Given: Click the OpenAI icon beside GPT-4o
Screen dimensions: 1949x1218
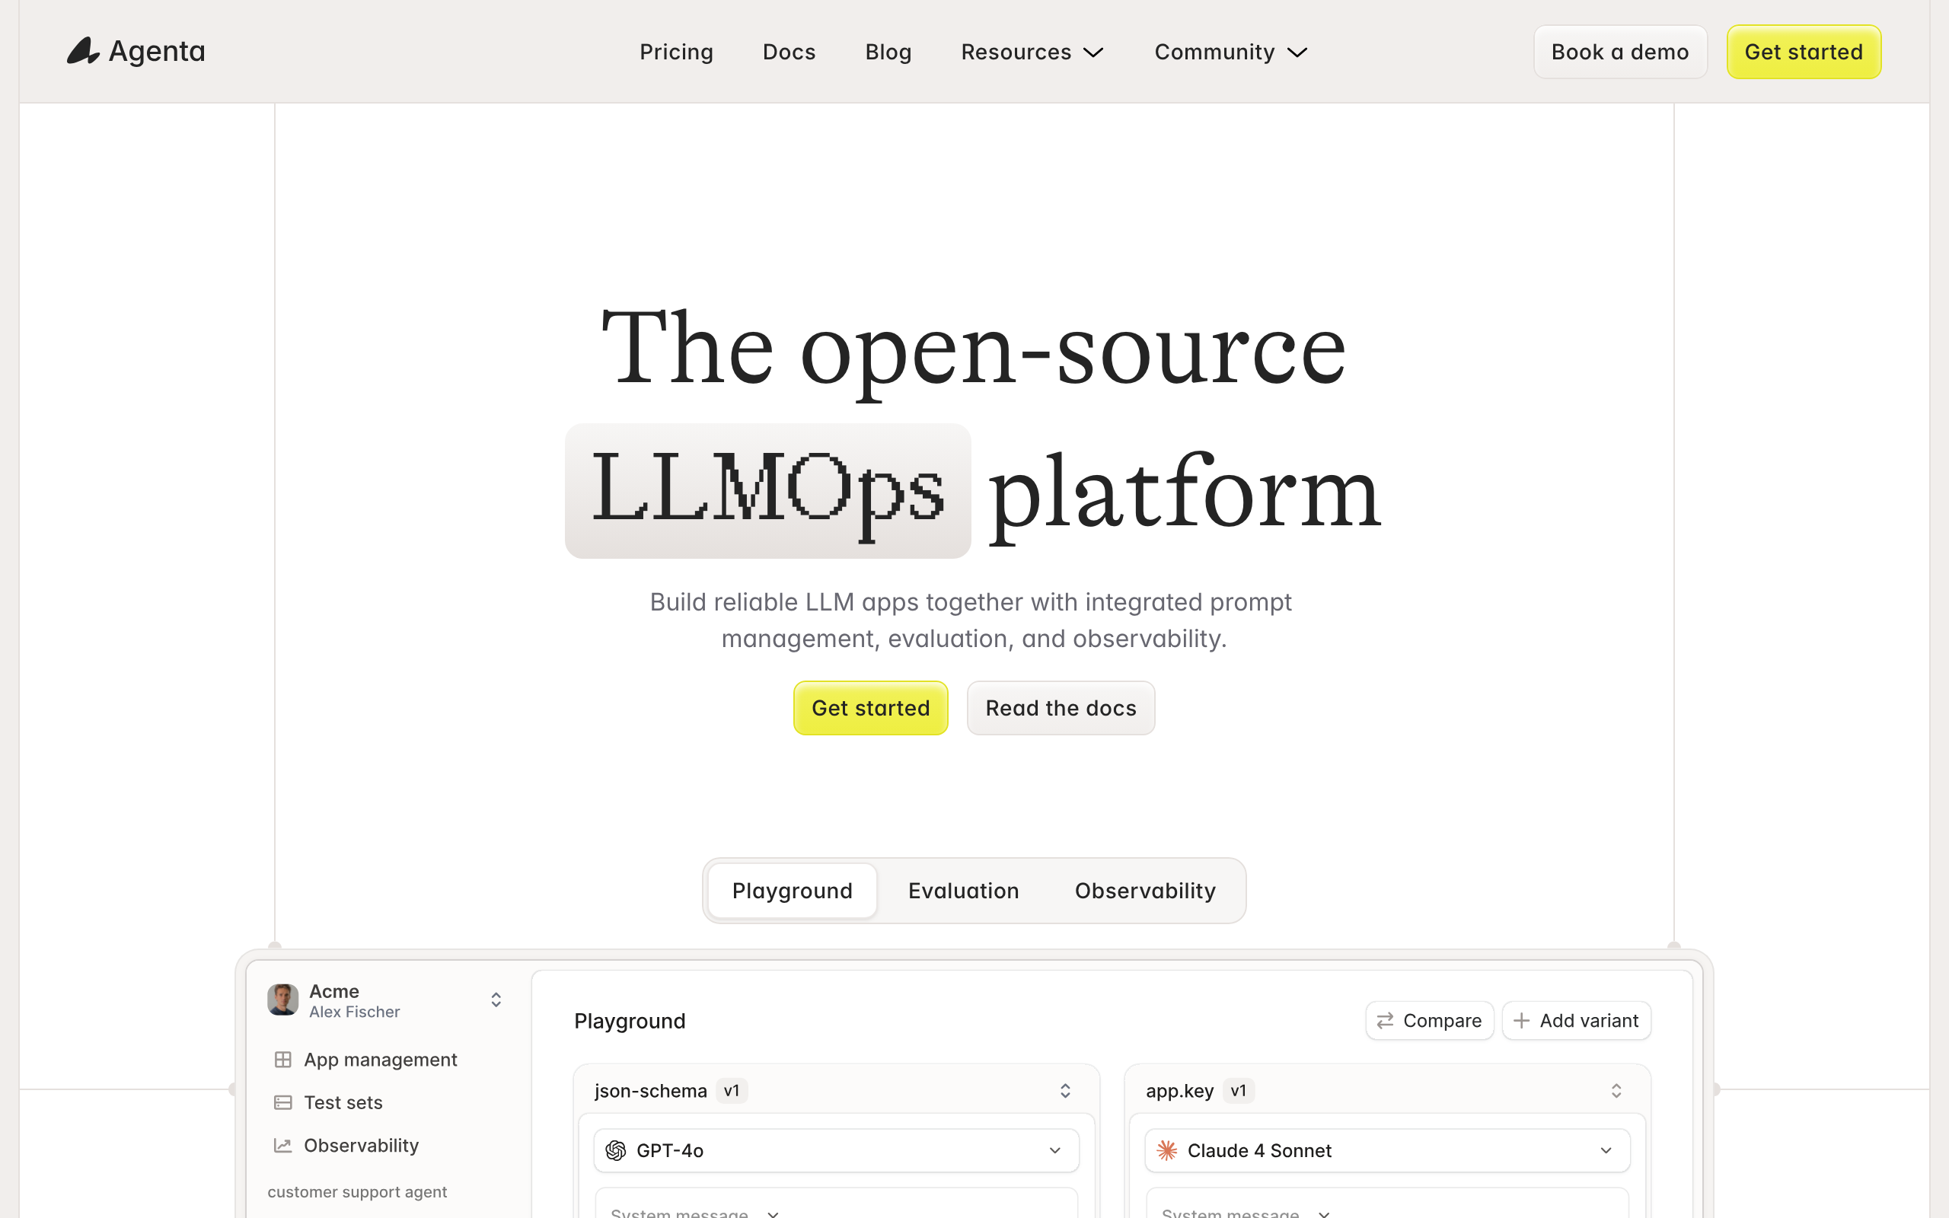Looking at the screenshot, I should [x=616, y=1150].
